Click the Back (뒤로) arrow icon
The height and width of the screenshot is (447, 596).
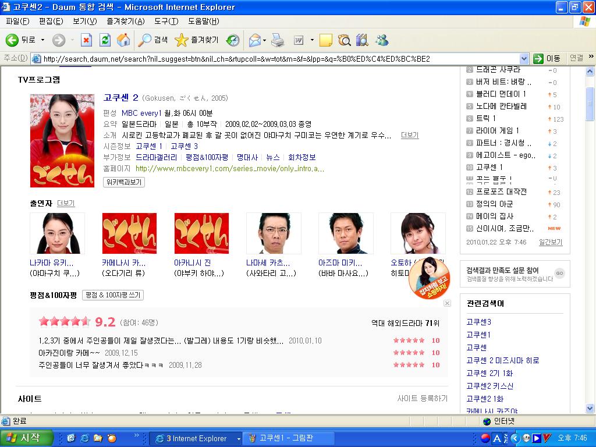pos(12,40)
